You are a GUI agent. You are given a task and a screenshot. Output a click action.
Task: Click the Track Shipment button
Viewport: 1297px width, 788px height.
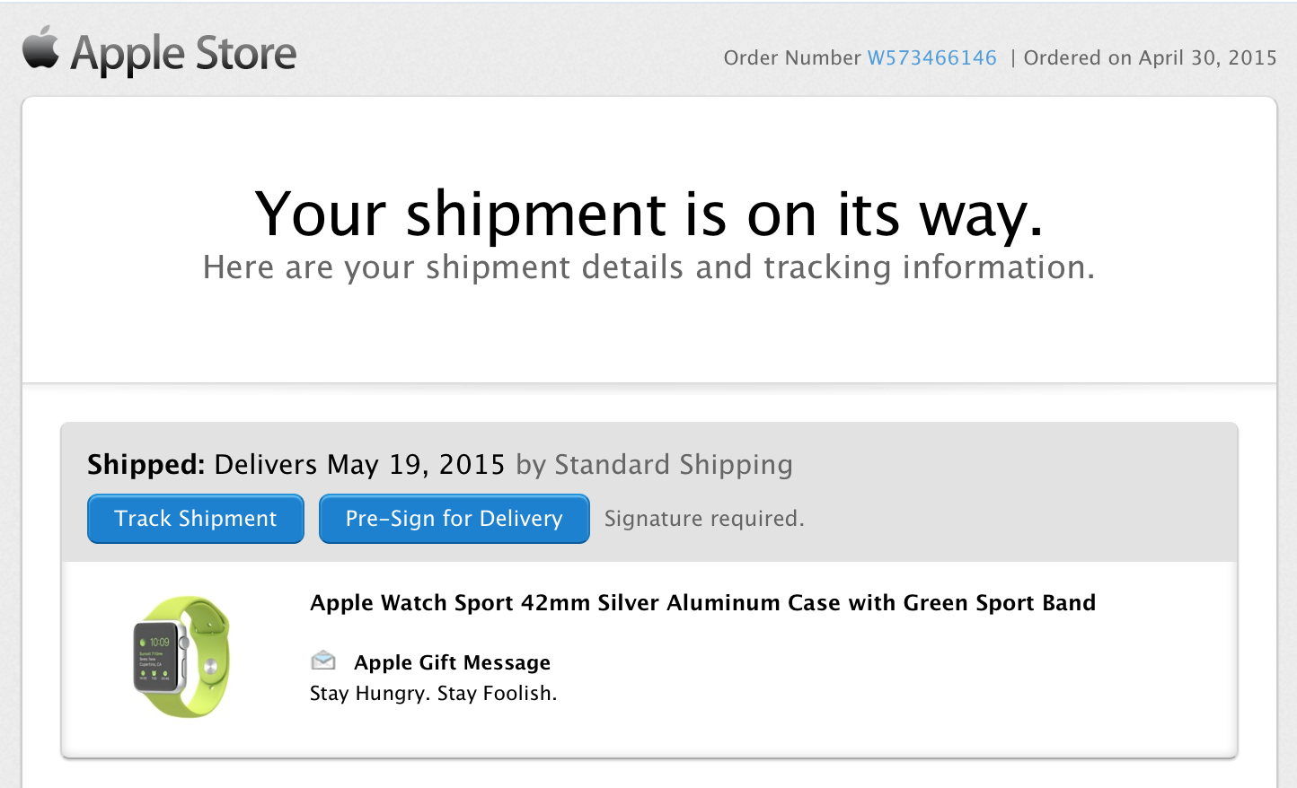[196, 519]
